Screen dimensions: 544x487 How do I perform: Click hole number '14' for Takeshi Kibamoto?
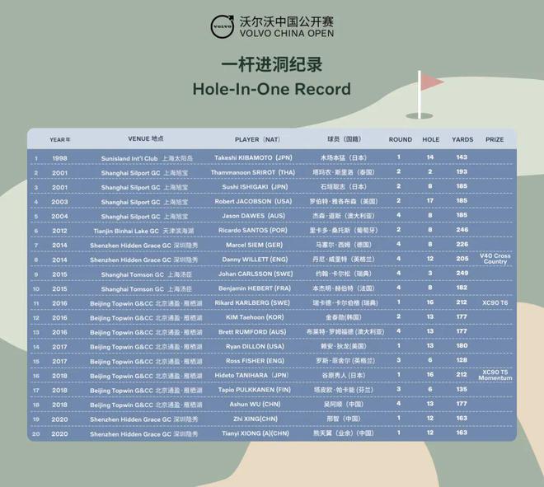[430, 157]
